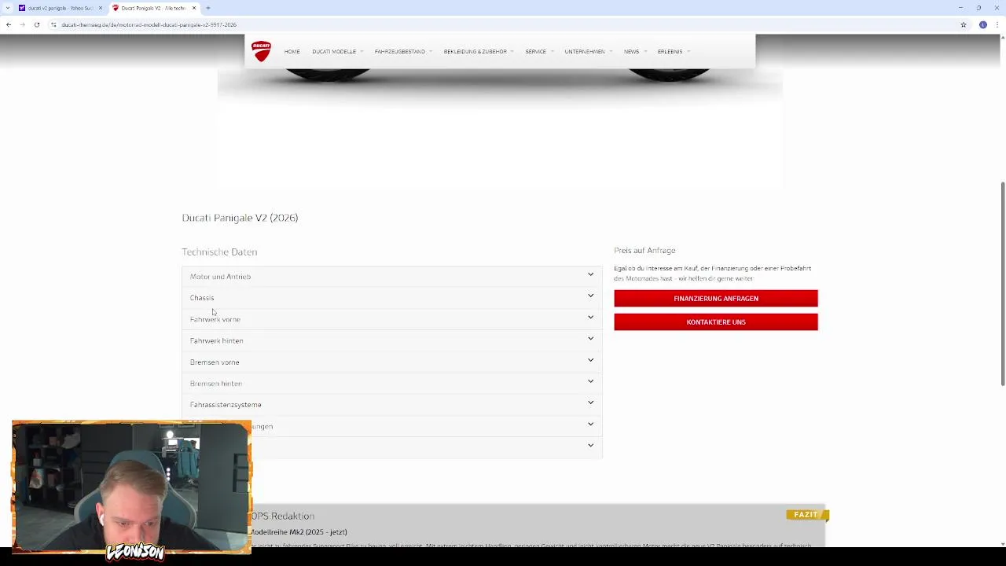Open the UNTERNEHMEN menu

coord(588,51)
